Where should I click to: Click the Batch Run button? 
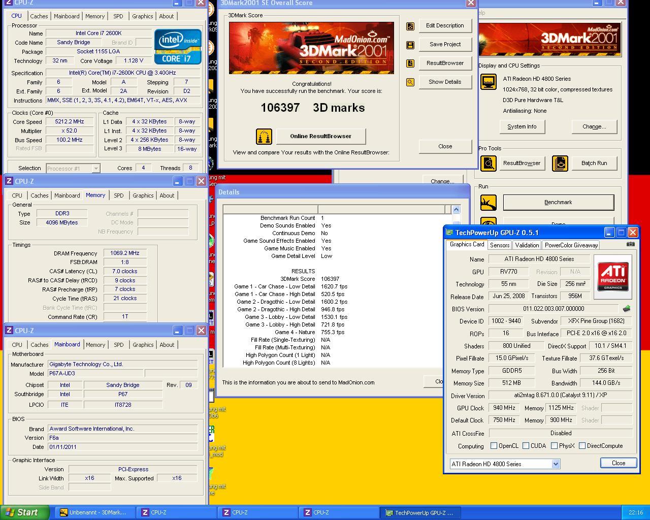tap(594, 164)
